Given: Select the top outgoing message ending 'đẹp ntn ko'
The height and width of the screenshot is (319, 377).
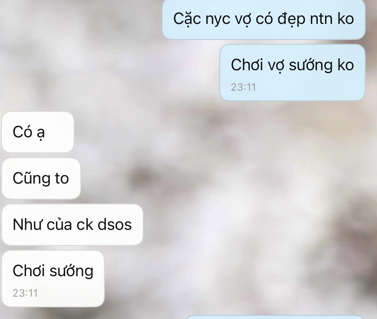Looking at the screenshot, I should click(x=264, y=19).
